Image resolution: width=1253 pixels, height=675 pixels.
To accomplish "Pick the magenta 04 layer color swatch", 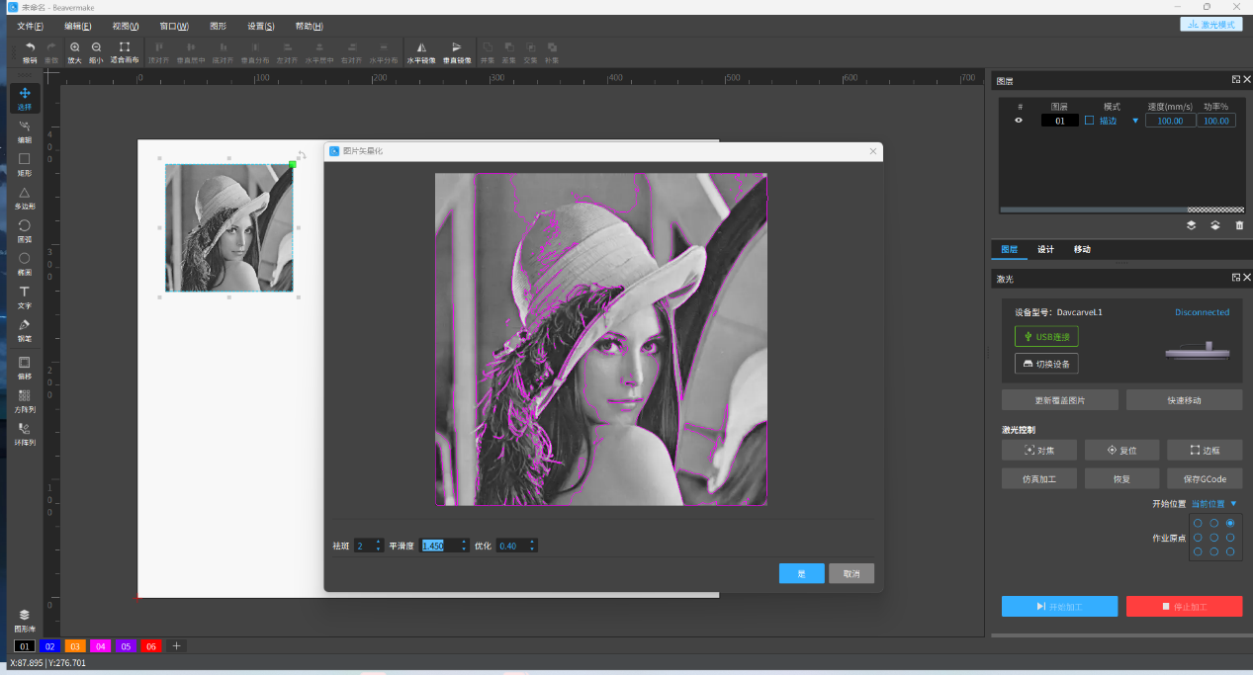I will (x=101, y=646).
